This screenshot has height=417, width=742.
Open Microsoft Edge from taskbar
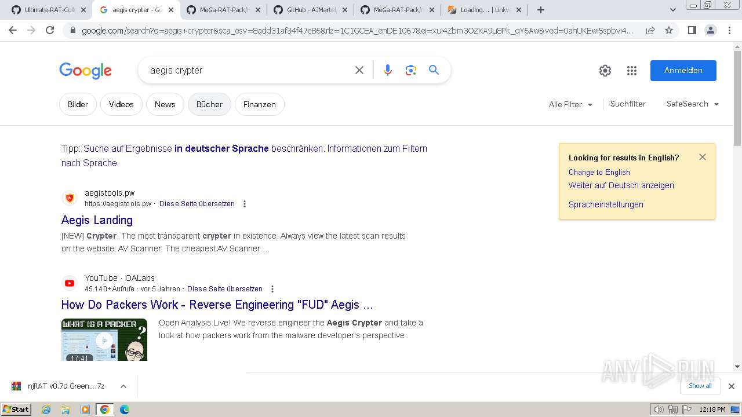pyautogui.click(x=124, y=409)
